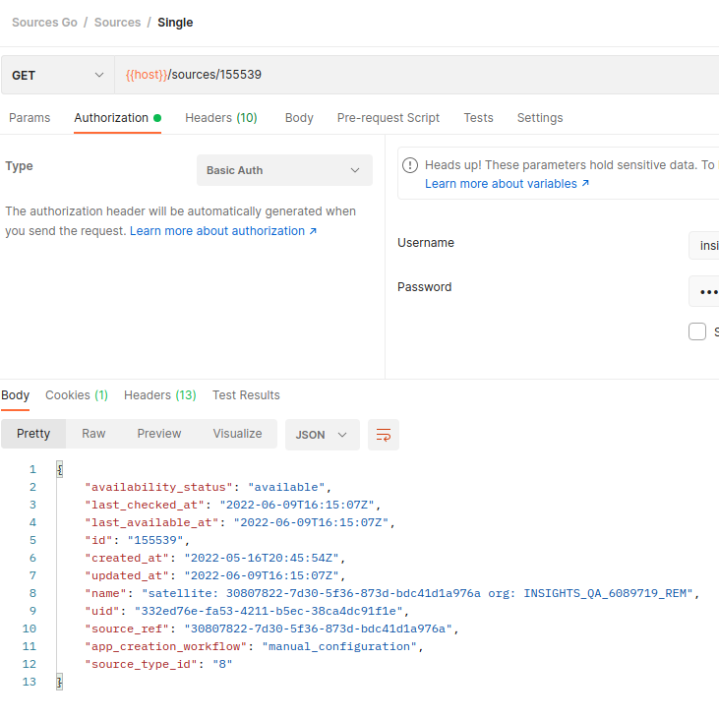Switch to the Params tab
The width and height of the screenshot is (719, 719).
pyautogui.click(x=30, y=118)
